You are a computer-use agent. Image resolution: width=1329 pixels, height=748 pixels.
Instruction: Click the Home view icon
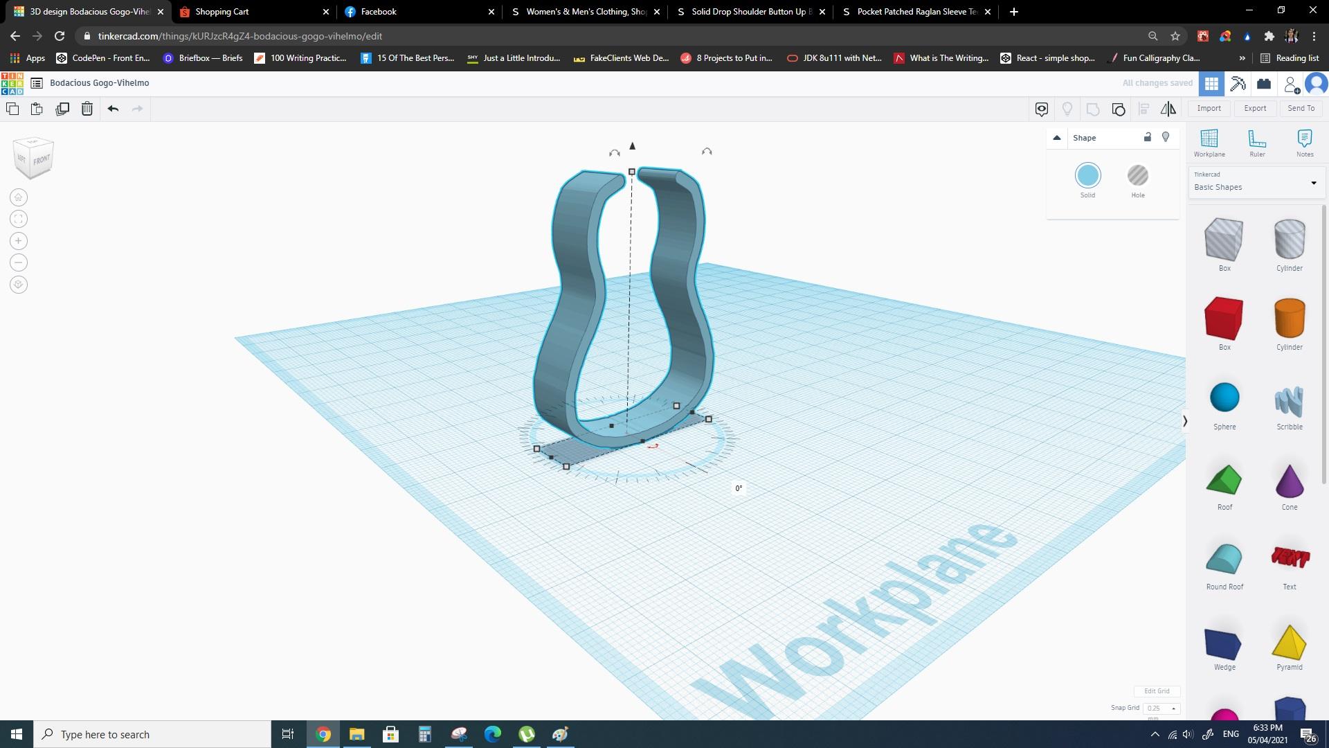(19, 197)
